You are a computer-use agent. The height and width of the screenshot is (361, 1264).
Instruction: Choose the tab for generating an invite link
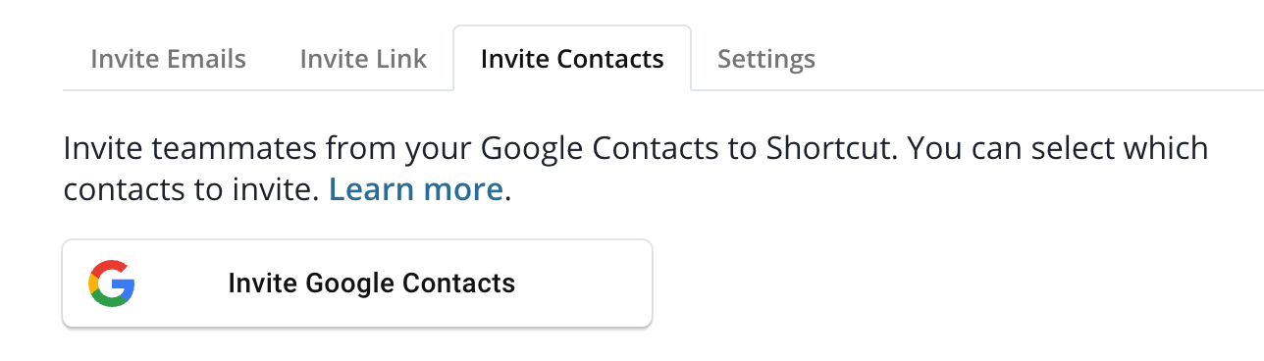(x=363, y=59)
